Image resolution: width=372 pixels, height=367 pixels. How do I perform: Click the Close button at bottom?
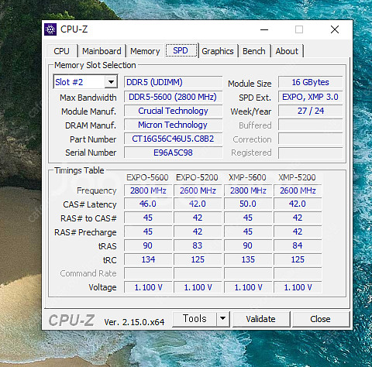[x=320, y=319]
